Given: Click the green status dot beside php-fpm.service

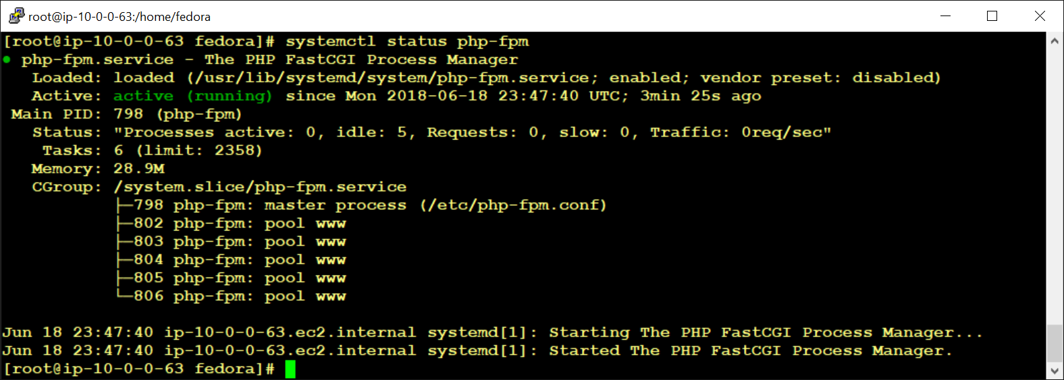Looking at the screenshot, I should [x=7, y=60].
